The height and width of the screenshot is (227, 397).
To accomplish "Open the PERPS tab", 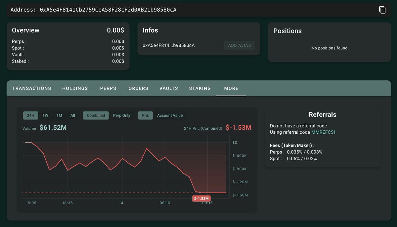I will pyautogui.click(x=108, y=88).
